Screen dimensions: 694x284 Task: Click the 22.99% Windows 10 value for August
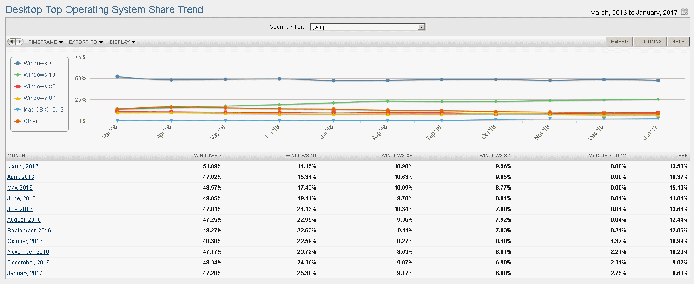(x=307, y=220)
